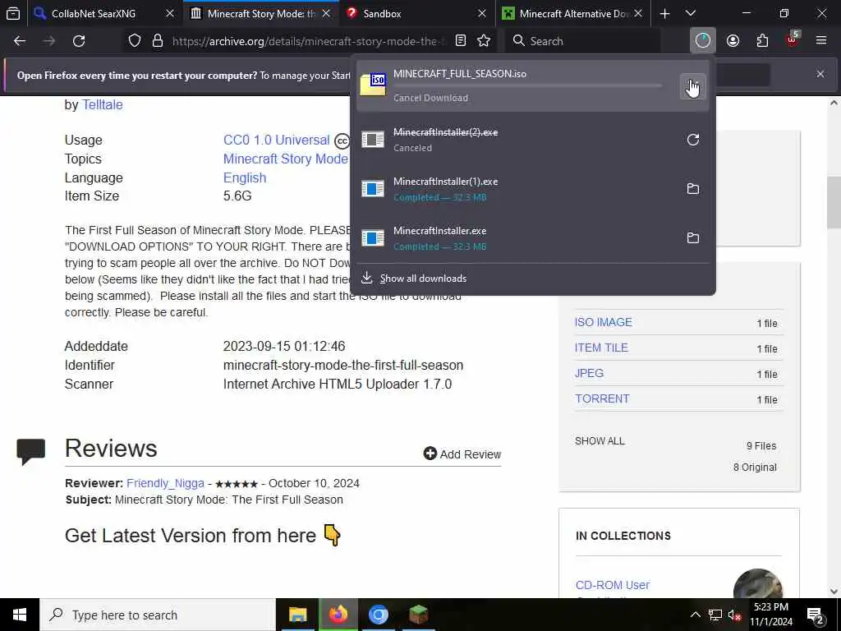The height and width of the screenshot is (631, 841).
Task: Open Telltale creator link
Action: coord(102,104)
